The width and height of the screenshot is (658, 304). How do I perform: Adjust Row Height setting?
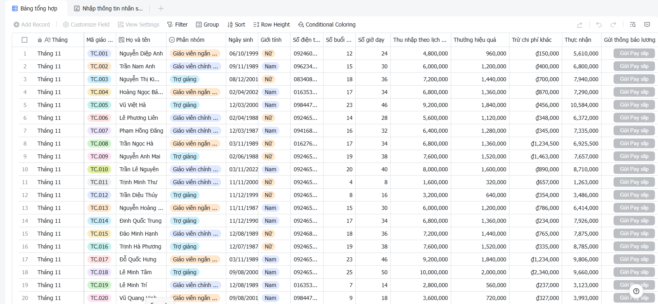(x=272, y=25)
